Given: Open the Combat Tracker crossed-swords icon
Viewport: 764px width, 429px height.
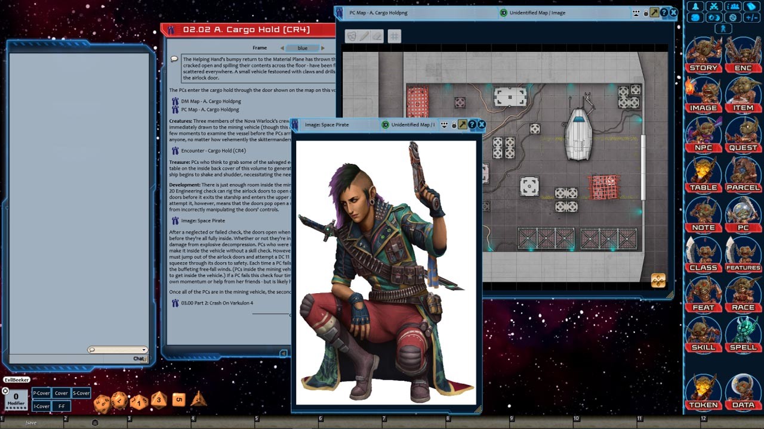Looking at the screenshot, I should (x=714, y=6).
